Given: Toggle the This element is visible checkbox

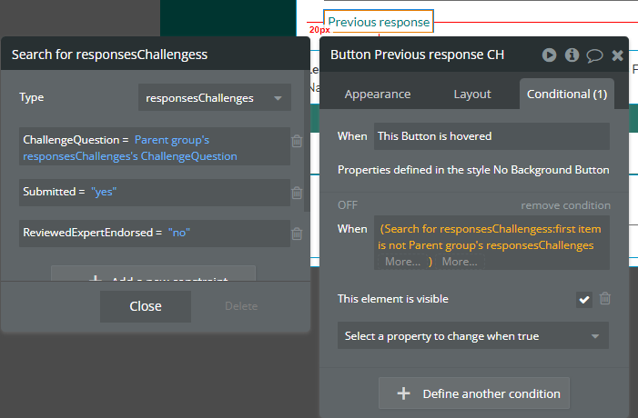Looking at the screenshot, I should click(x=584, y=299).
